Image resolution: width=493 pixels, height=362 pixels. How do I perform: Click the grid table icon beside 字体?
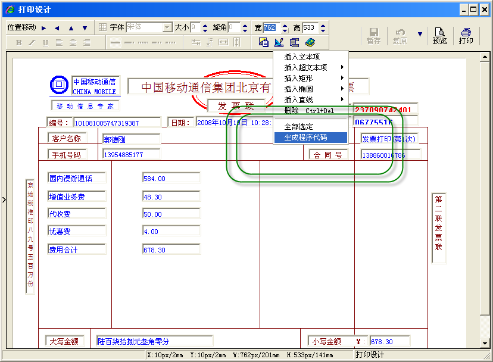click(x=102, y=27)
